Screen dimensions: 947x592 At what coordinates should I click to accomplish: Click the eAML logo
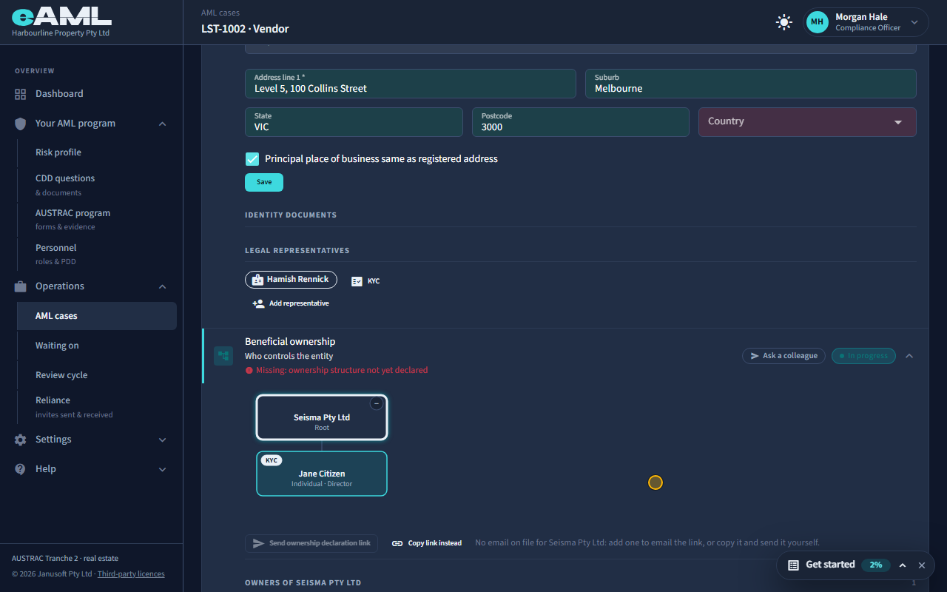point(61,16)
